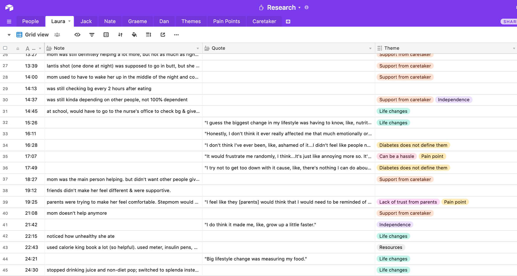Click the Note field type icon
This screenshot has height=276, width=517.
click(49, 48)
